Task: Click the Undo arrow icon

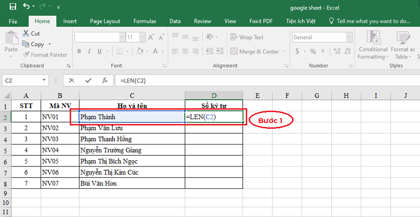Action: [x=26, y=6]
